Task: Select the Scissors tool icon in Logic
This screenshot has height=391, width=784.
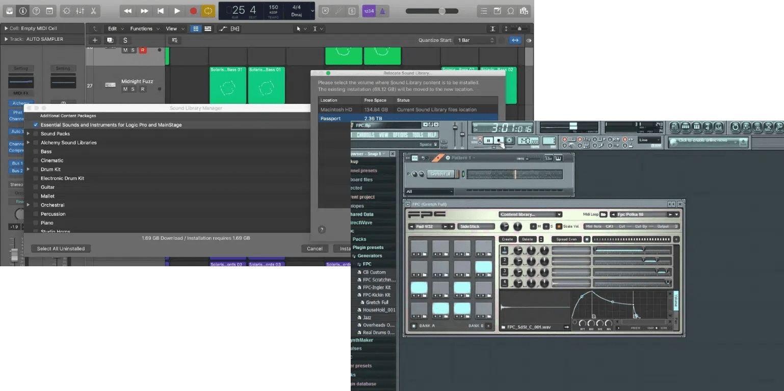Action: pyautogui.click(x=94, y=11)
